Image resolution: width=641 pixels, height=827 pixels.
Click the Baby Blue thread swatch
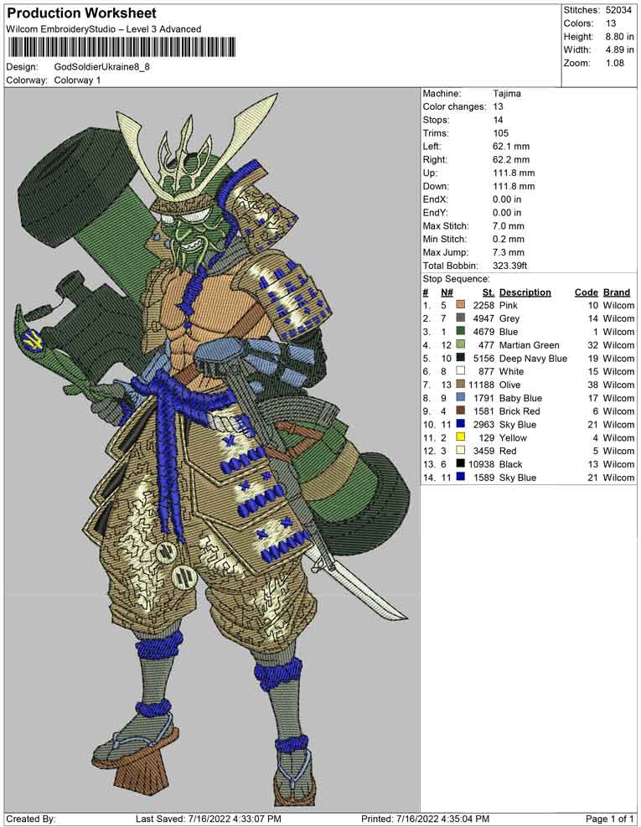tap(461, 398)
